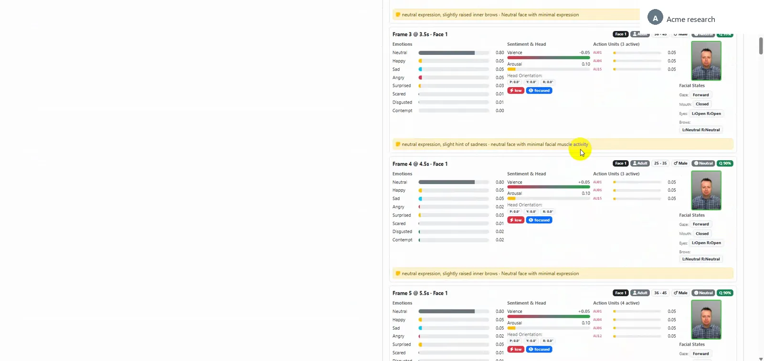The width and height of the screenshot is (764, 361).
Task: Click the note icon in Frame 3 description
Action: click(x=398, y=144)
